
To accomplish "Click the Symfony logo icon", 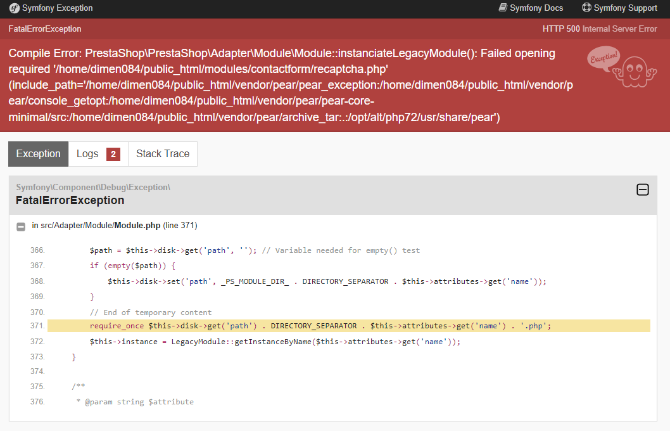I will 14,8.
